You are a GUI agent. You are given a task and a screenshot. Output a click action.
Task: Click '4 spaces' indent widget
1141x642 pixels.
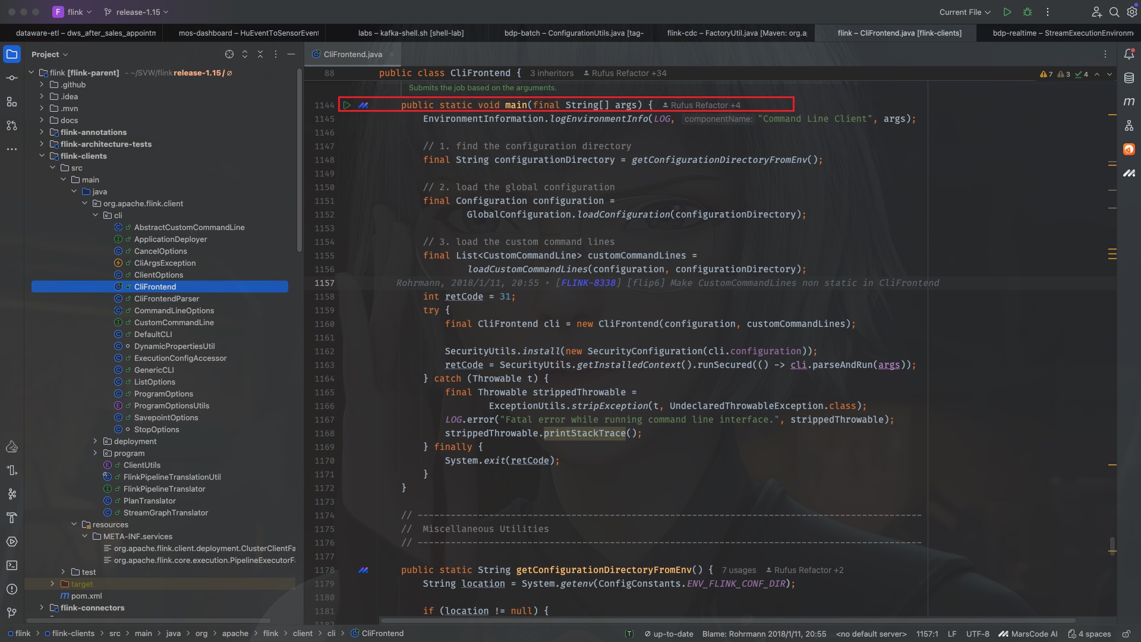point(1089,634)
